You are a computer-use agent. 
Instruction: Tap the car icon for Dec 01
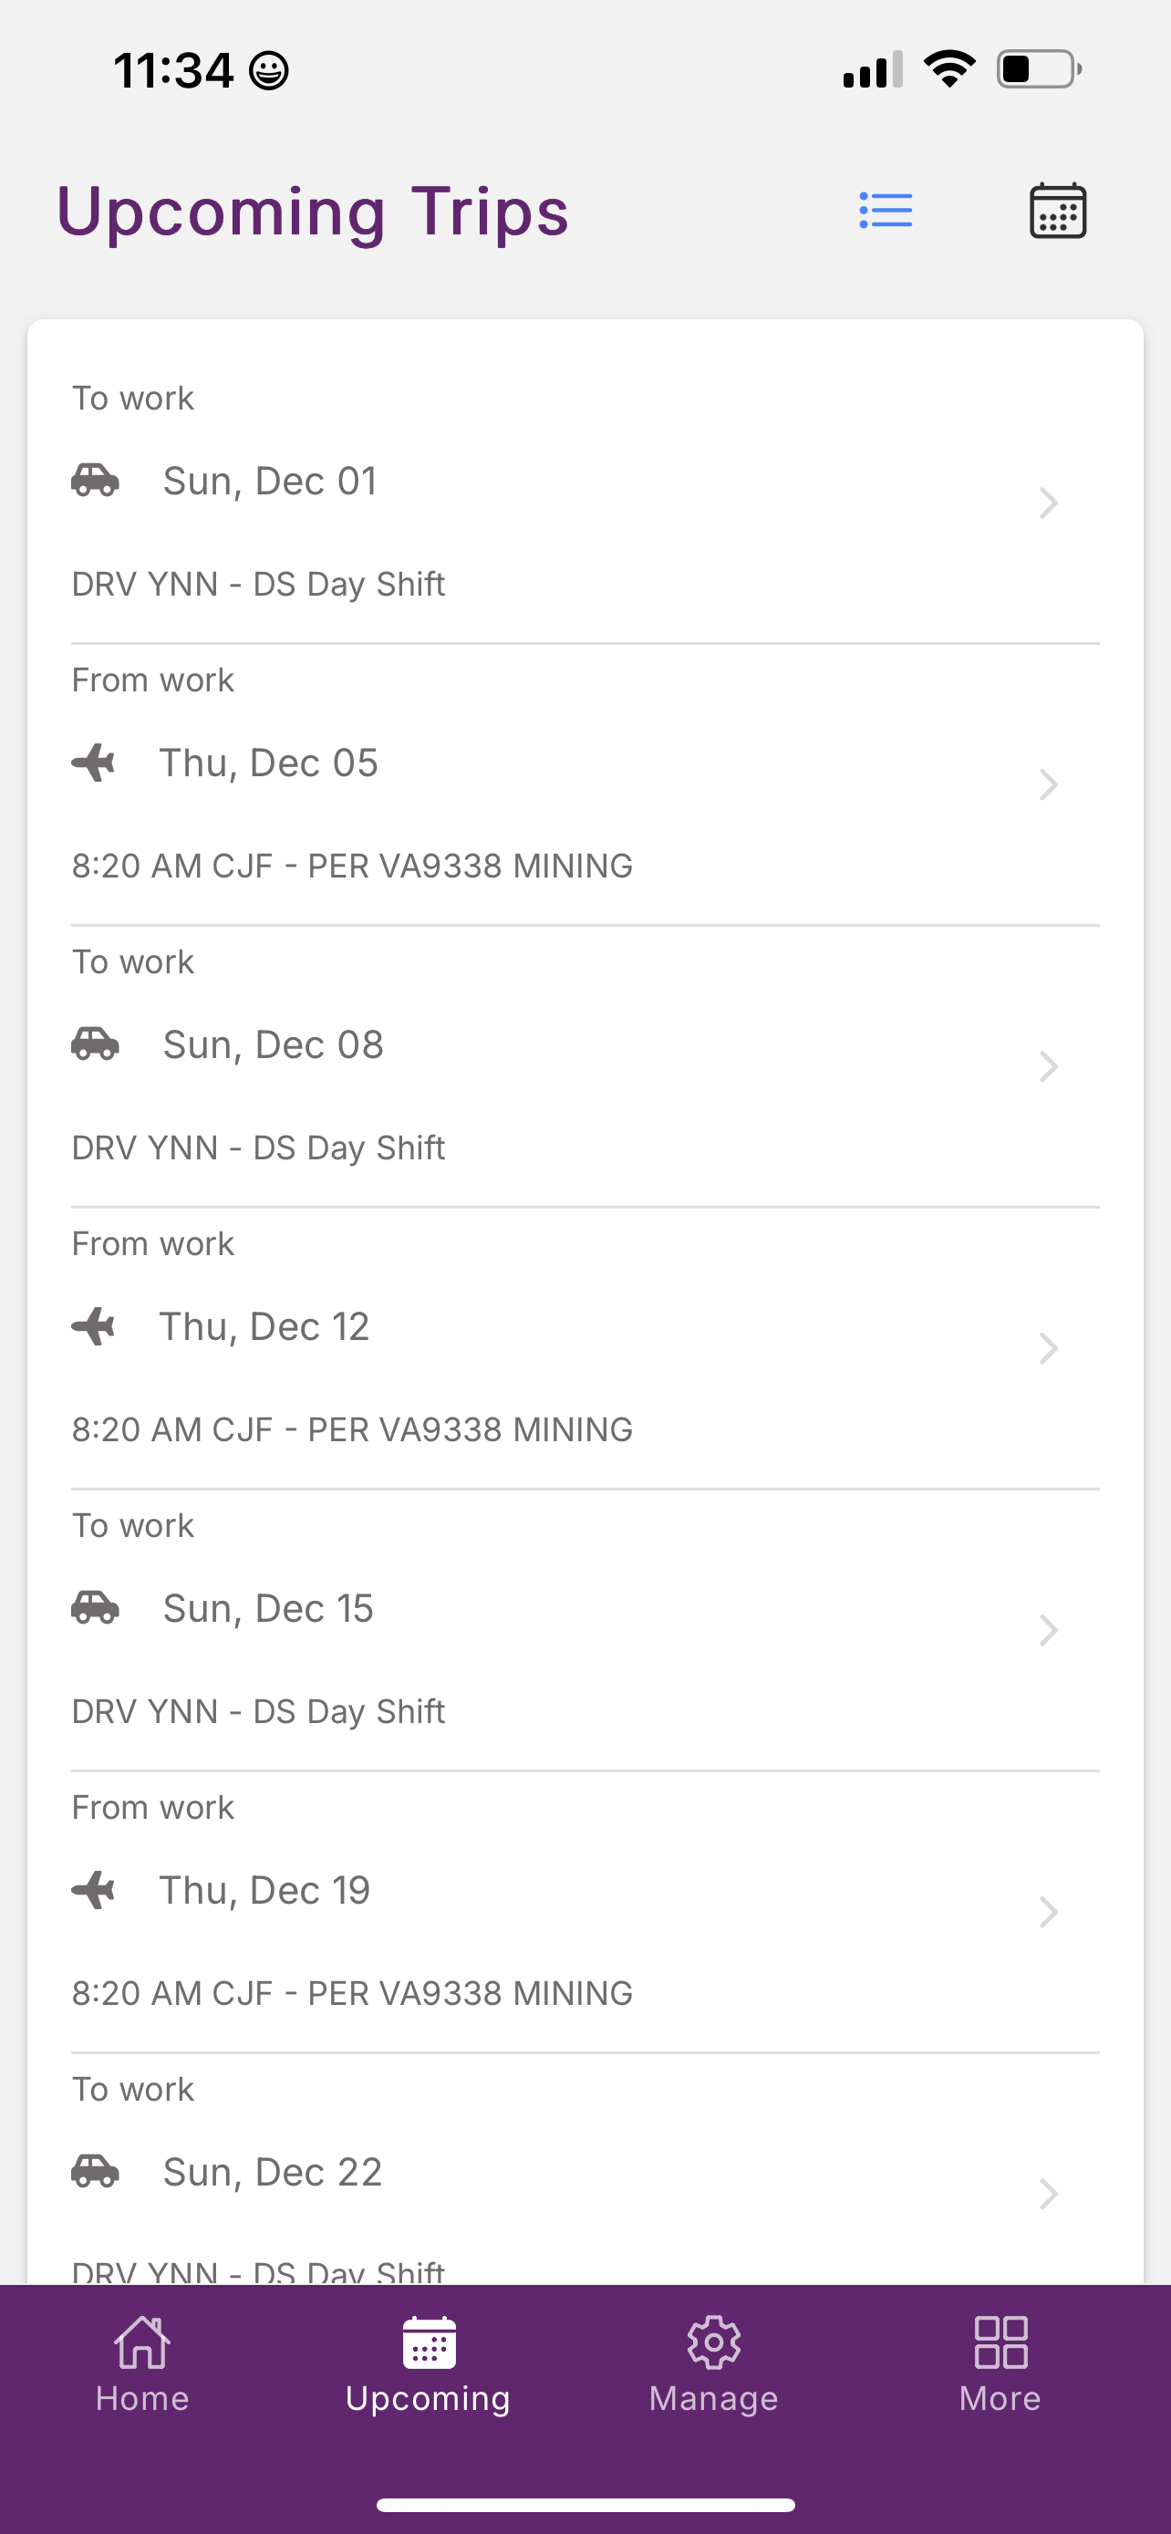pyautogui.click(x=96, y=480)
